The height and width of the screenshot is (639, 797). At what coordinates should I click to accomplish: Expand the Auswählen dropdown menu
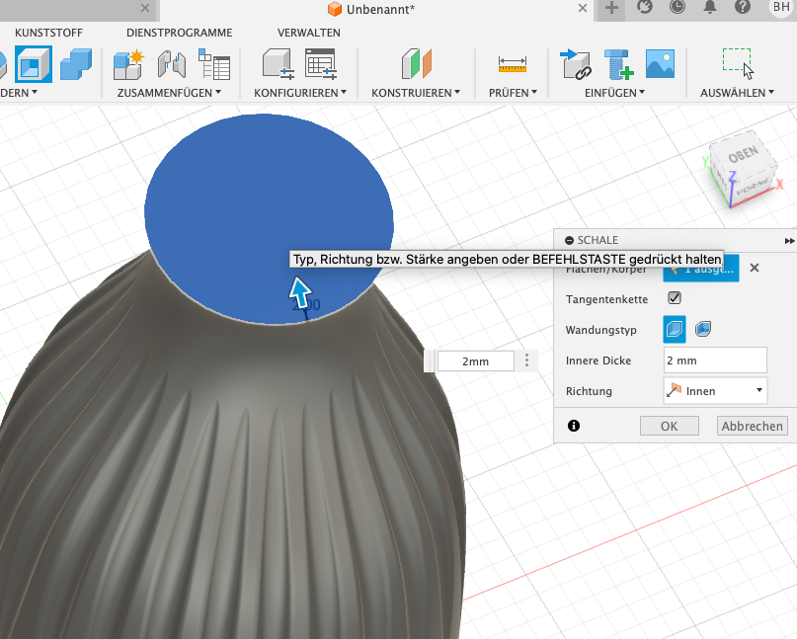(737, 93)
